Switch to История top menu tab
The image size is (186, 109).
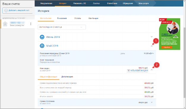click(63, 4)
